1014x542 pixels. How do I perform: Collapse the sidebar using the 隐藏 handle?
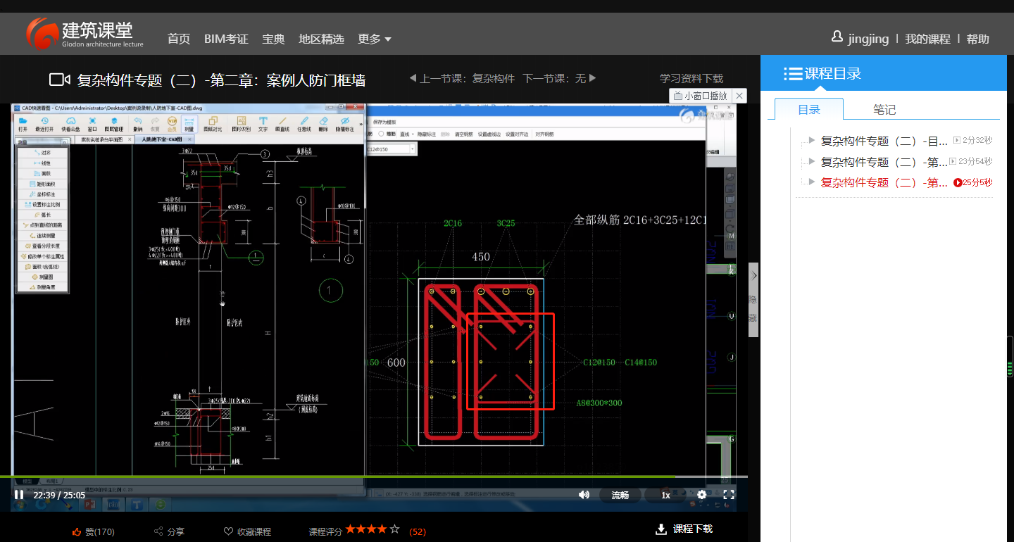pyautogui.click(x=753, y=300)
